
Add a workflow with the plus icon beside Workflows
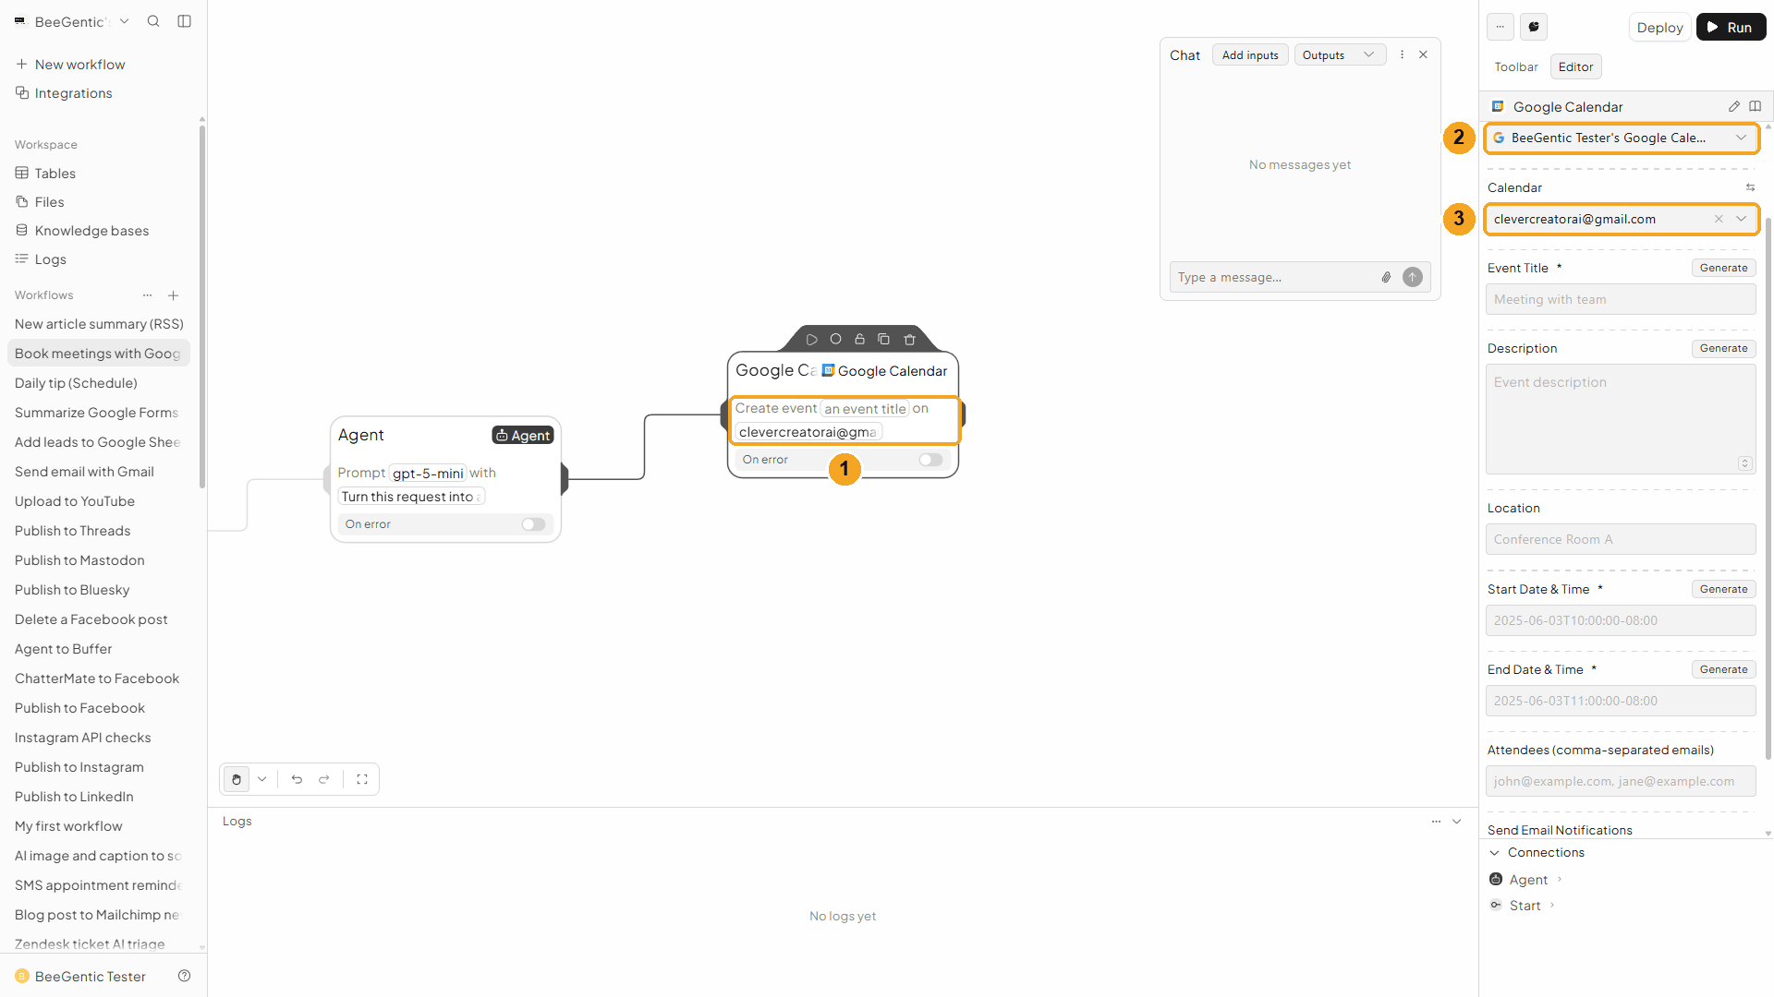pos(173,295)
